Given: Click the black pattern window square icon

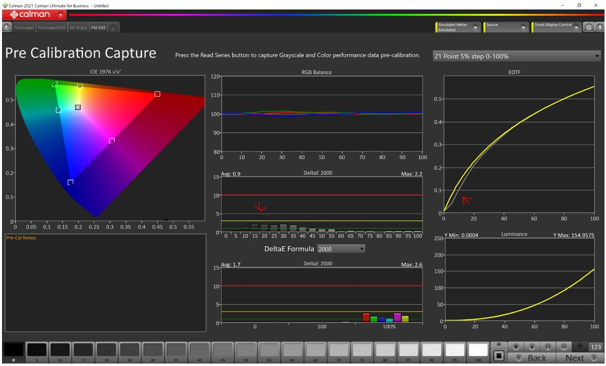Looking at the screenshot, I should coord(498,356).
